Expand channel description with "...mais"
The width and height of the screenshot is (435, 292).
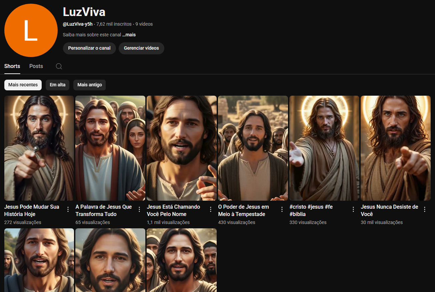129,35
